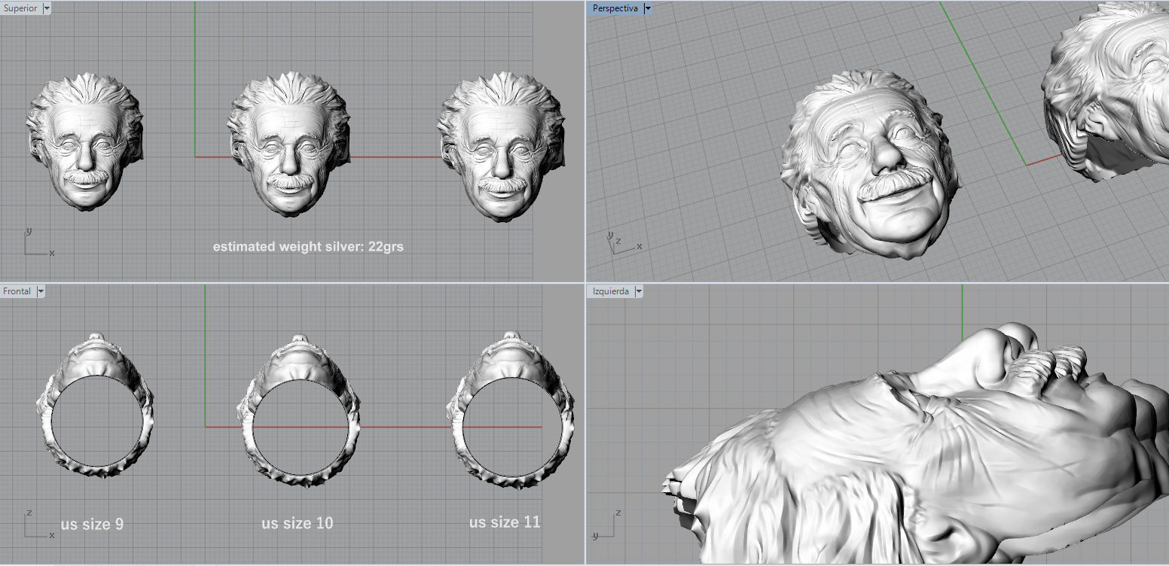Activate the Superior viewport title label
Viewport: 1169px width, 566px height.
pyautogui.click(x=21, y=8)
